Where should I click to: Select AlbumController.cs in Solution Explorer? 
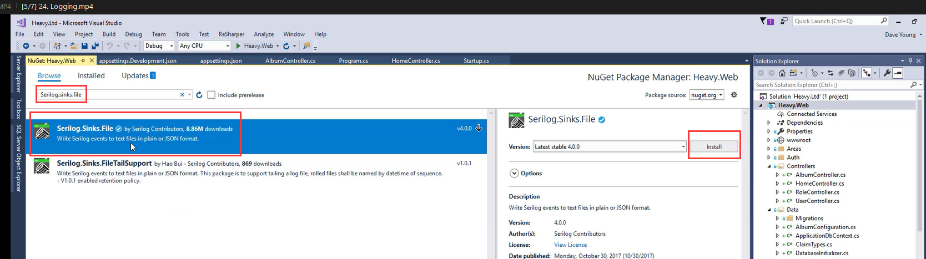click(x=821, y=175)
